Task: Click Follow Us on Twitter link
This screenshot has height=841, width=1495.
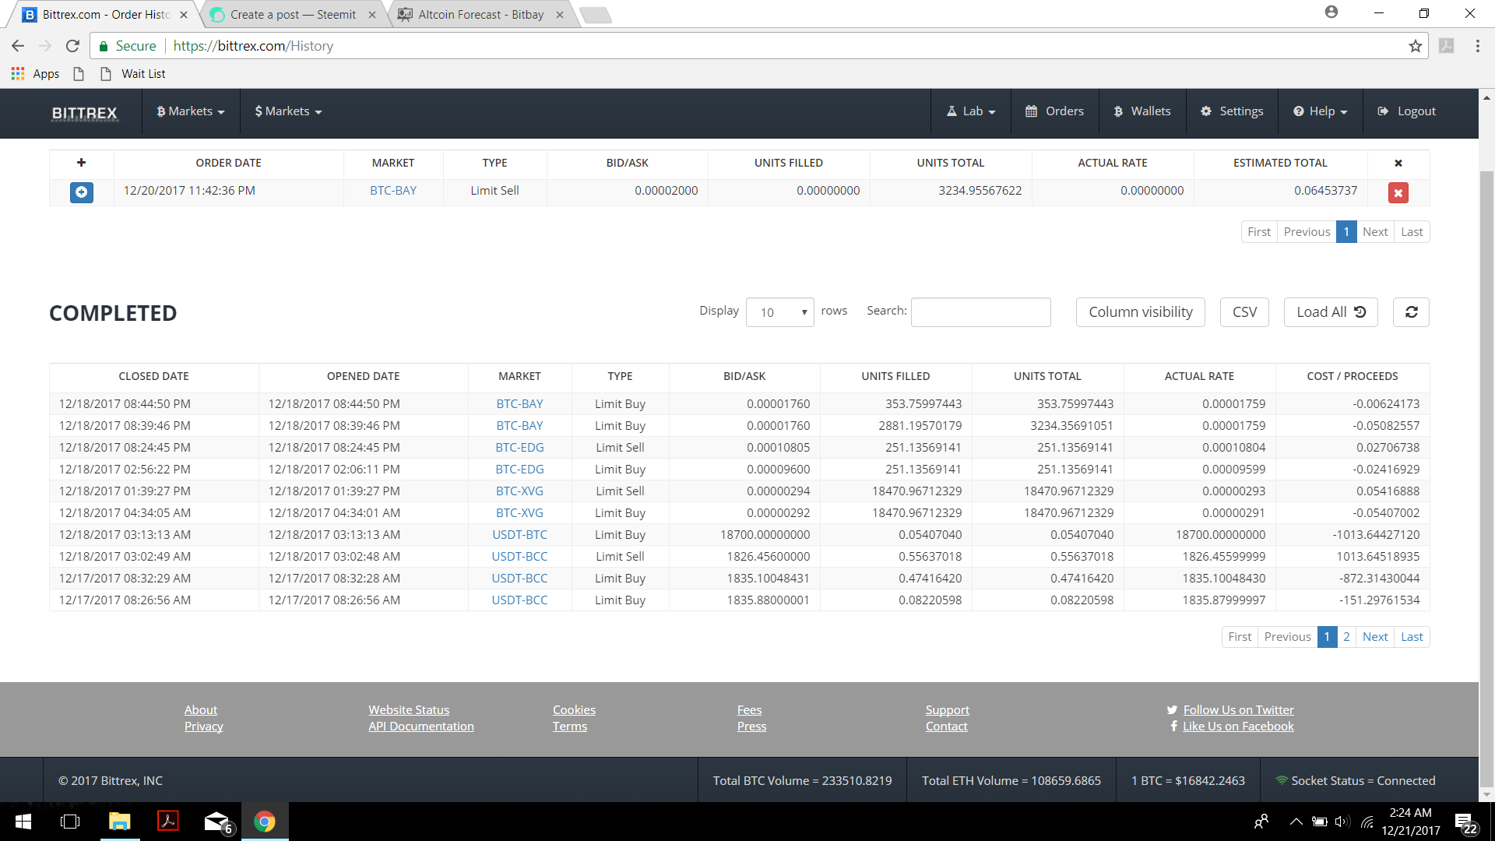Action: point(1238,710)
